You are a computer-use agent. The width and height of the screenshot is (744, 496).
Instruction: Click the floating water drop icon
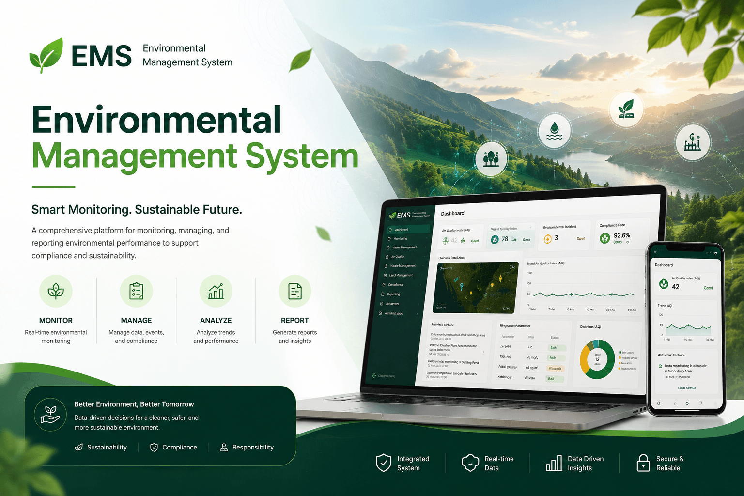[x=554, y=131]
